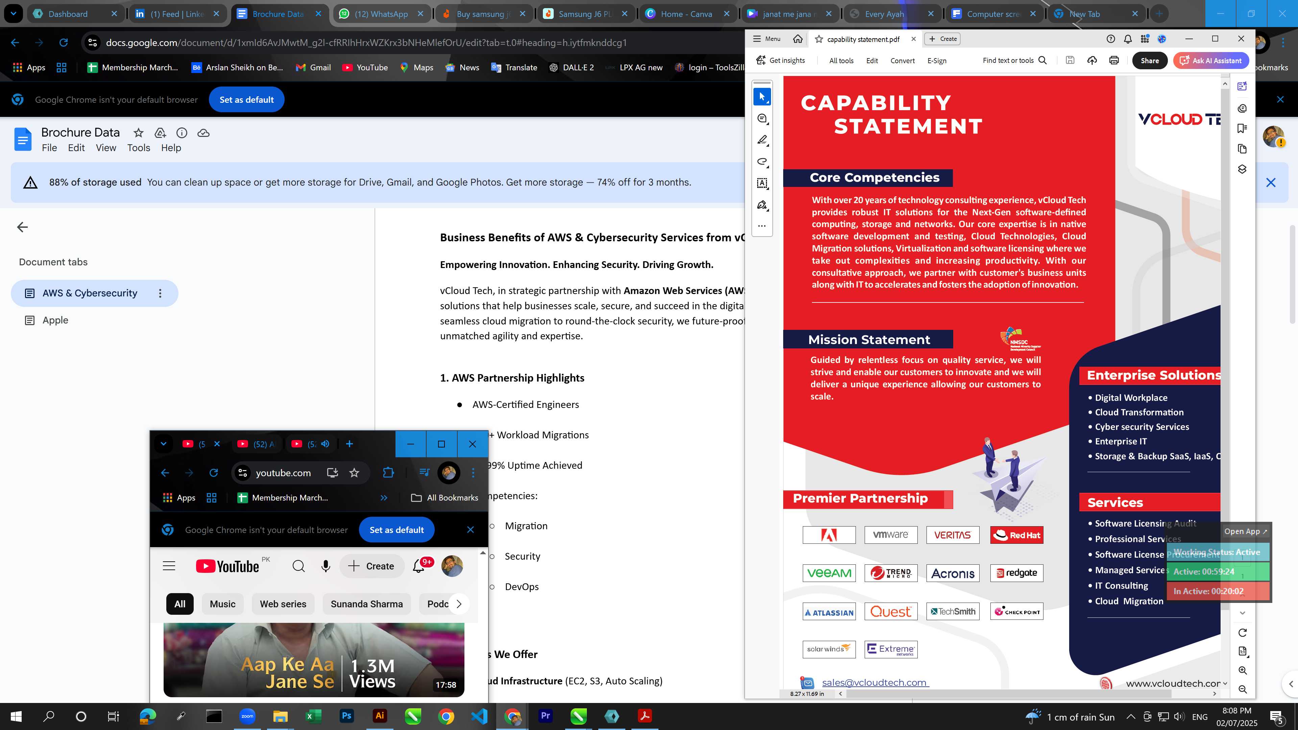Click the Acrobat upload to cloud icon
1298x730 pixels.
pos(1092,60)
